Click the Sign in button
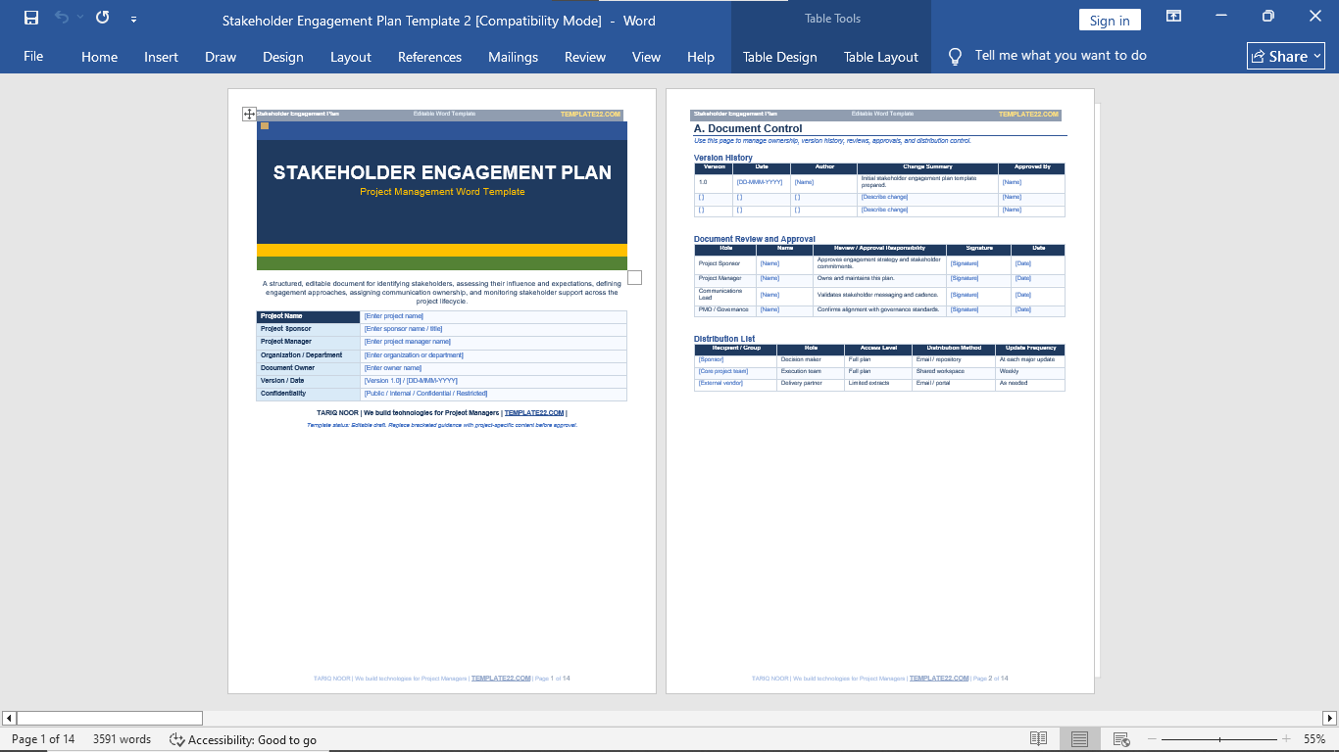The height and width of the screenshot is (752, 1339). pos(1110,21)
